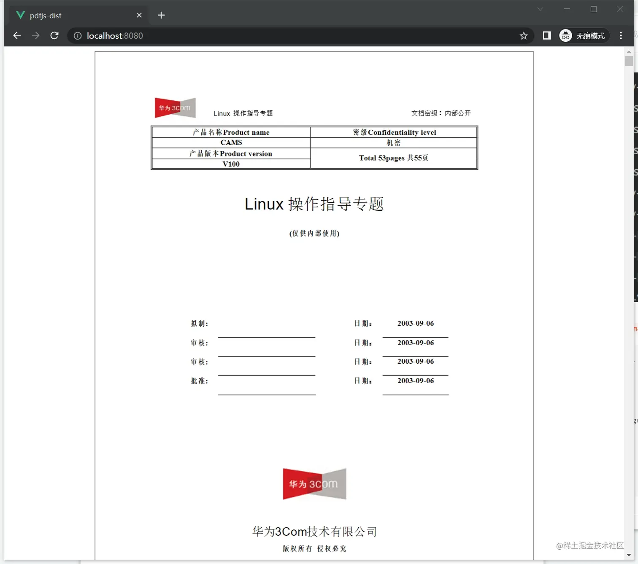
Task: Click the table cell 'CAMS'
Action: [x=231, y=142]
